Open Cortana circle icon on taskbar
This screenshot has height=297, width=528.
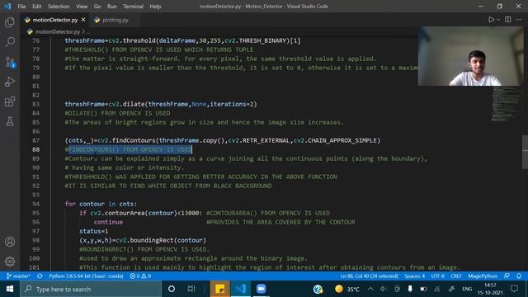[x=172, y=289]
